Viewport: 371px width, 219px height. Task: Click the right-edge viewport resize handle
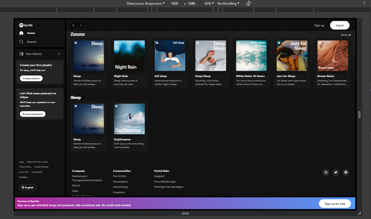coord(359,115)
